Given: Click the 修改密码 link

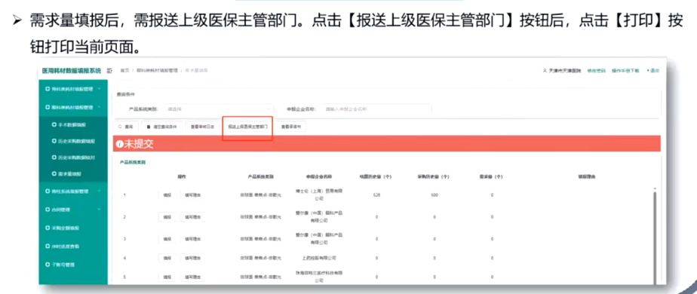Looking at the screenshot, I should coord(596,71).
